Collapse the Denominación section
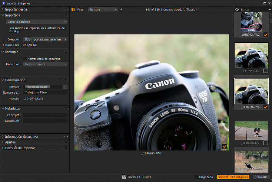The width and height of the screenshot is (272, 182). (x=3, y=80)
